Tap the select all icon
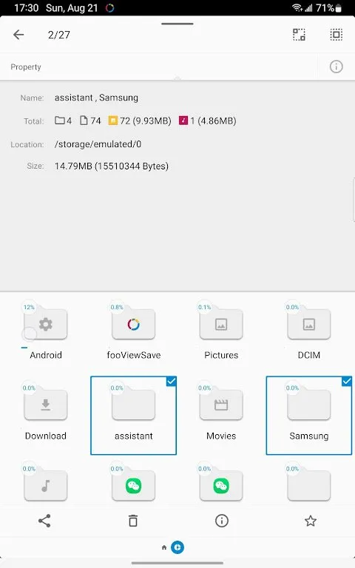This screenshot has height=568, width=355. [x=337, y=35]
